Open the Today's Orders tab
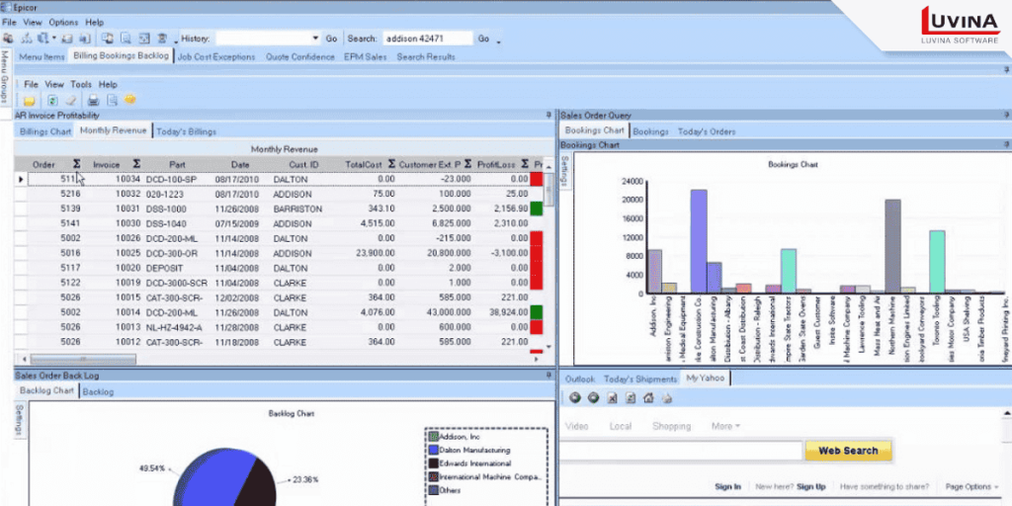 coord(706,131)
